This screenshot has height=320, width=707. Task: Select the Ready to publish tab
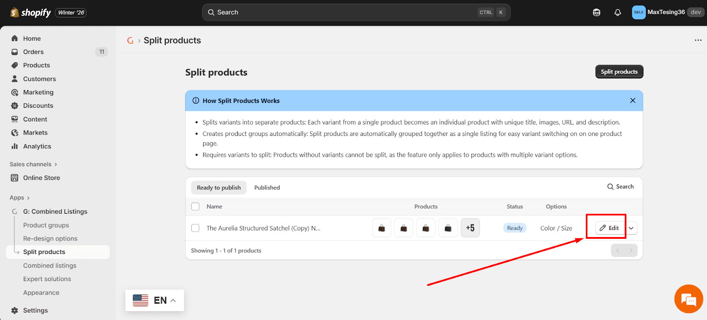pyautogui.click(x=219, y=188)
